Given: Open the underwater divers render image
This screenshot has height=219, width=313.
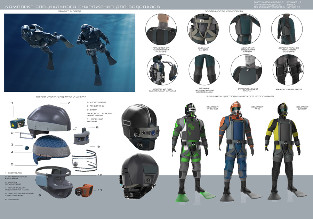Looking at the screenshot, I should (x=70, y=52).
